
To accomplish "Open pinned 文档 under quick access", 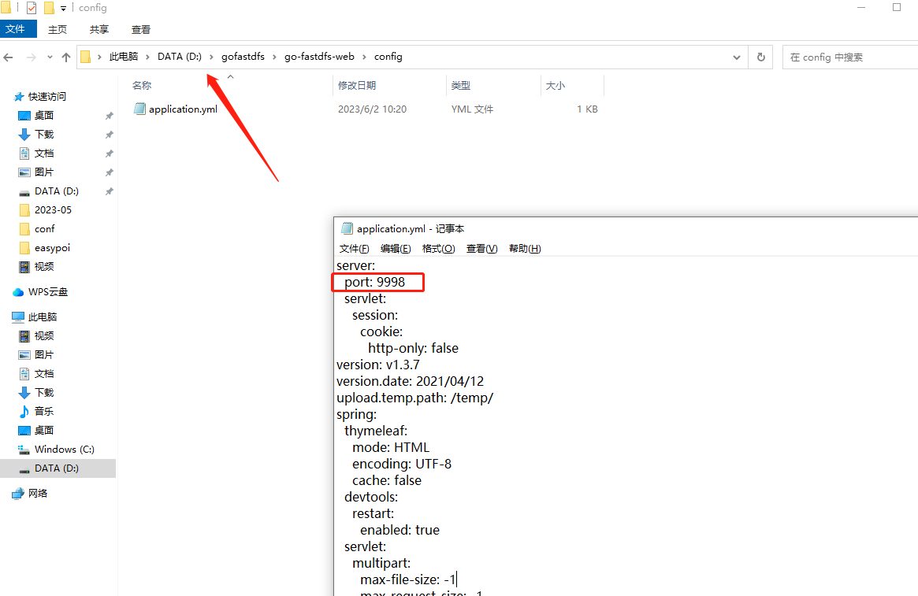I will pyautogui.click(x=44, y=154).
